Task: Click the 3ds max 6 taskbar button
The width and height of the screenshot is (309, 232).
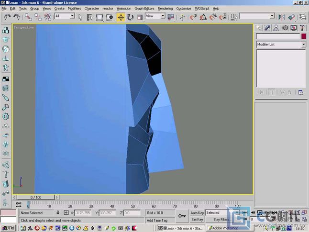Action: pos(181,228)
